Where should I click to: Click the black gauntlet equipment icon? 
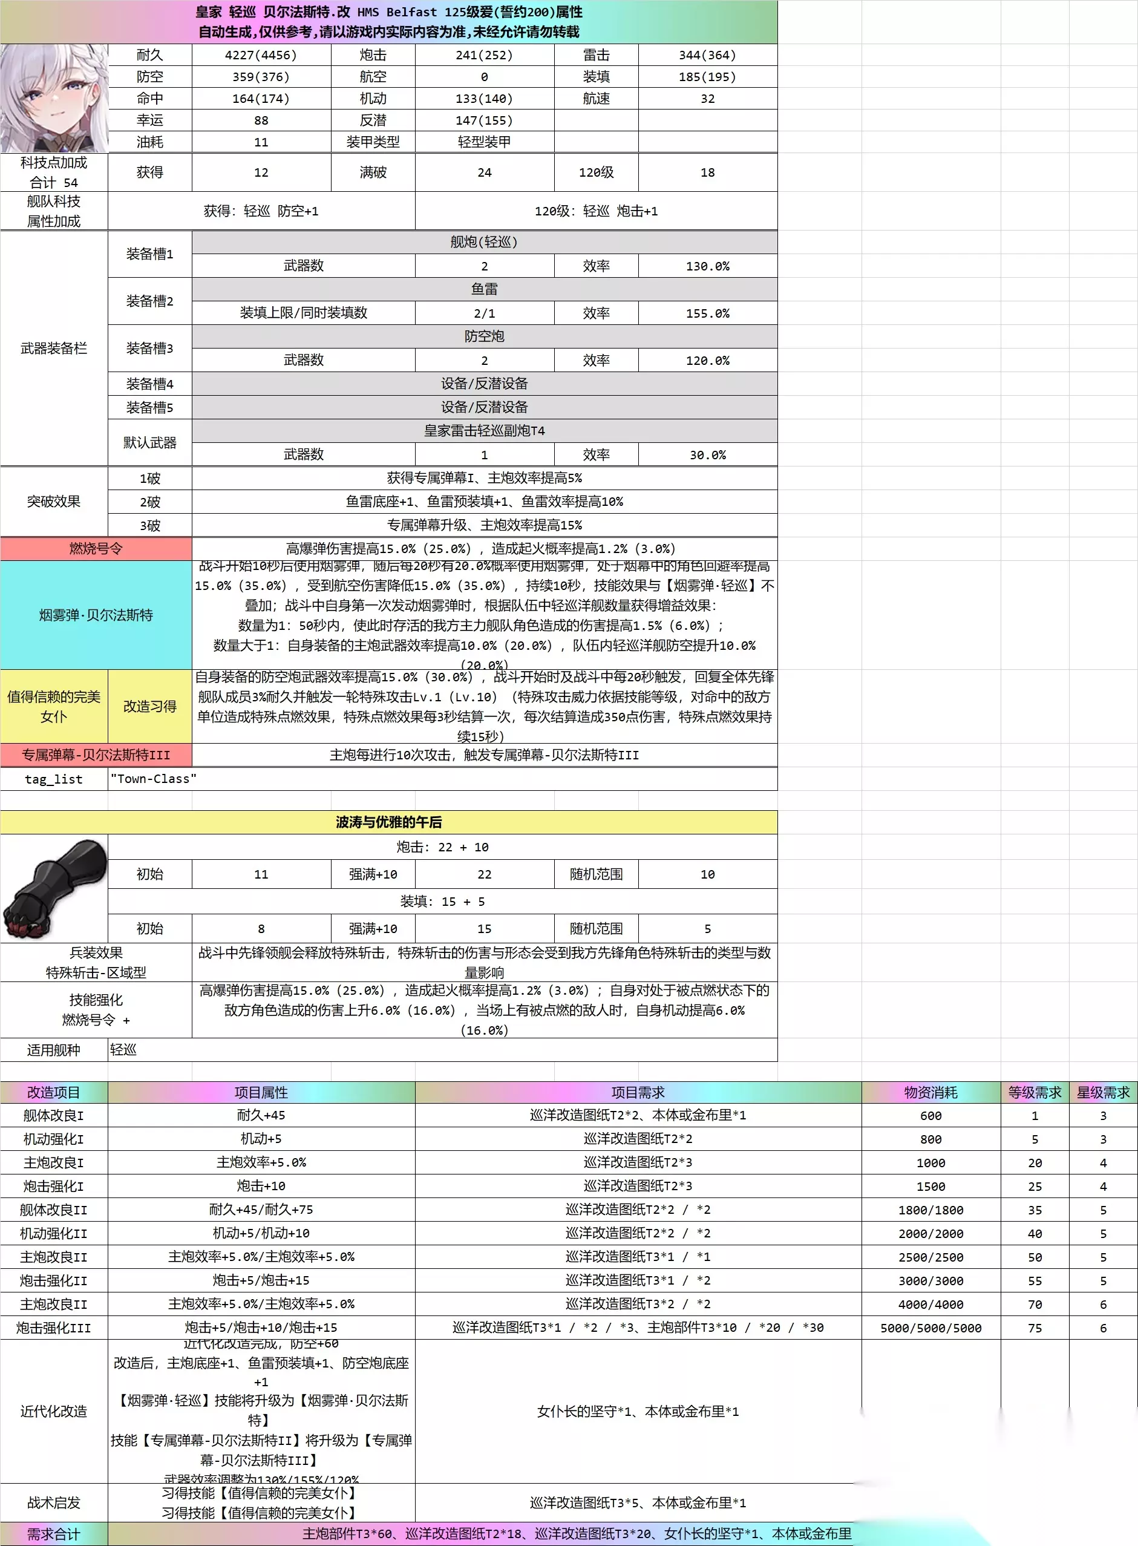pos(54,888)
